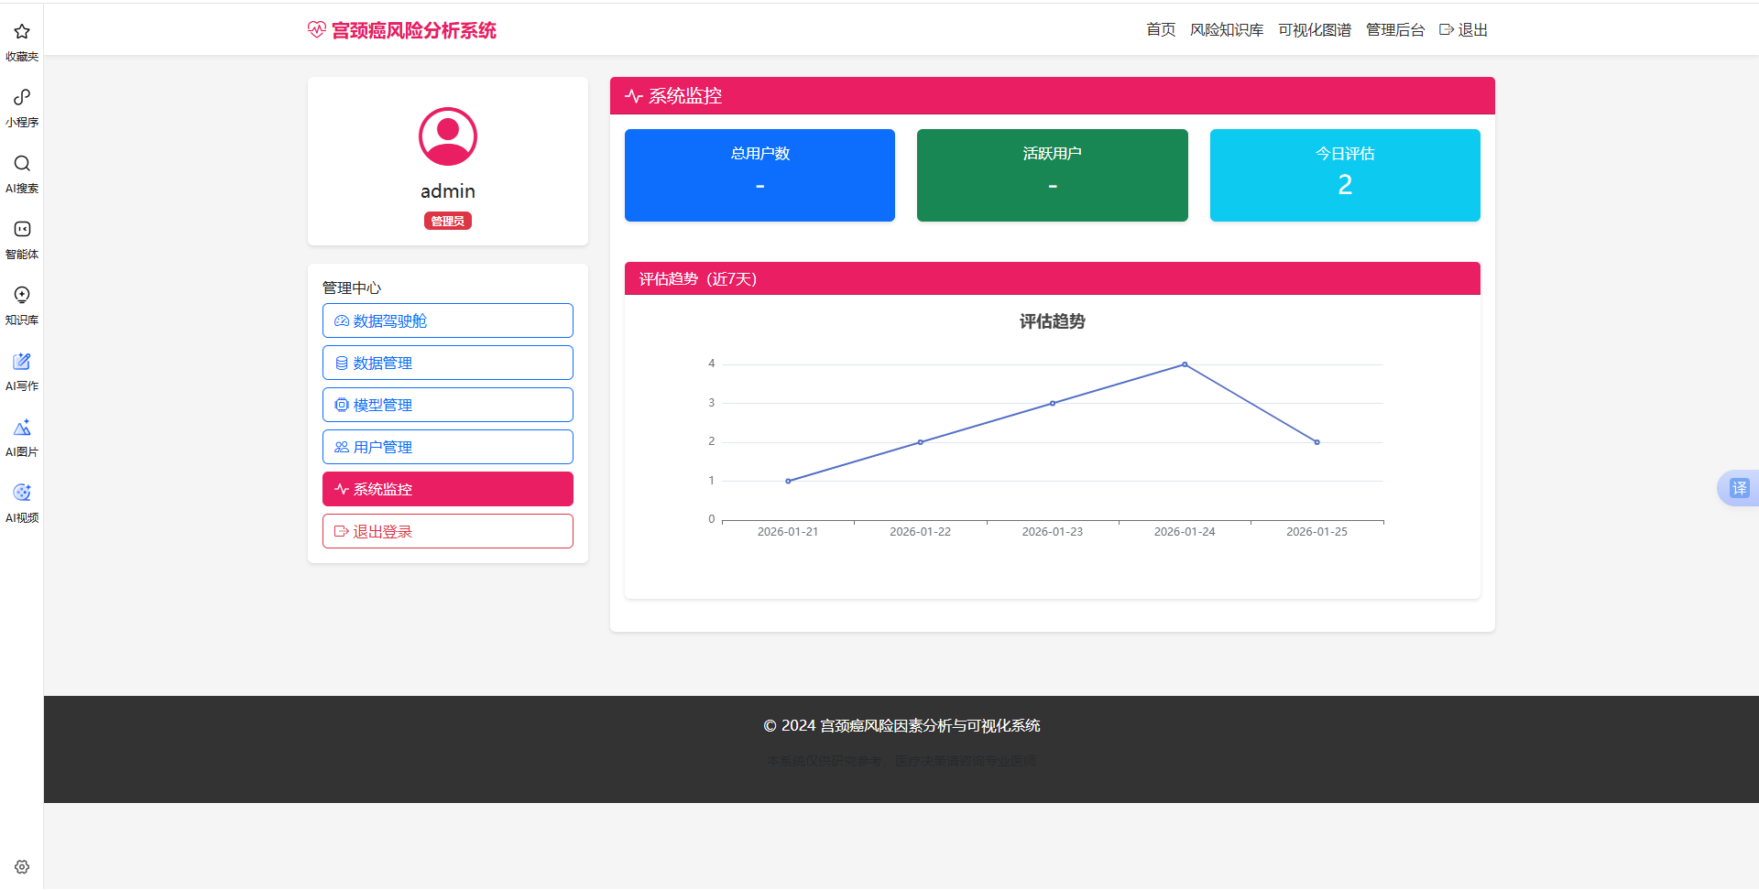Image resolution: width=1759 pixels, height=890 pixels.
Task: Click the translate icon on the right edge
Action: [x=1740, y=488]
